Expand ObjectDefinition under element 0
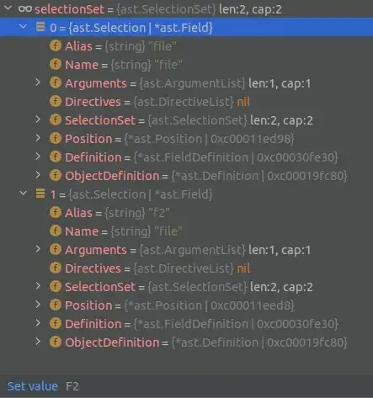The image size is (373, 398). (x=38, y=175)
